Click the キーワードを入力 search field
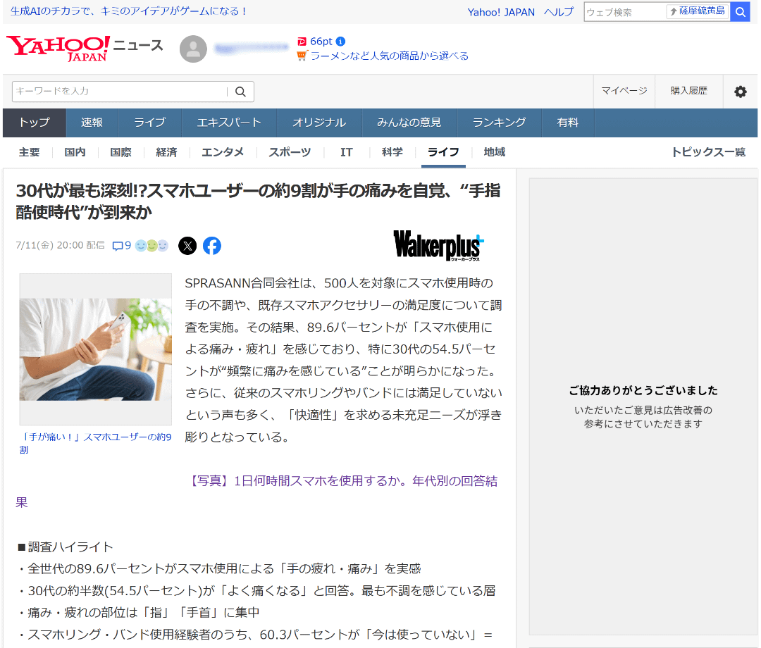Image resolution: width=761 pixels, height=648 pixels. 118,92
